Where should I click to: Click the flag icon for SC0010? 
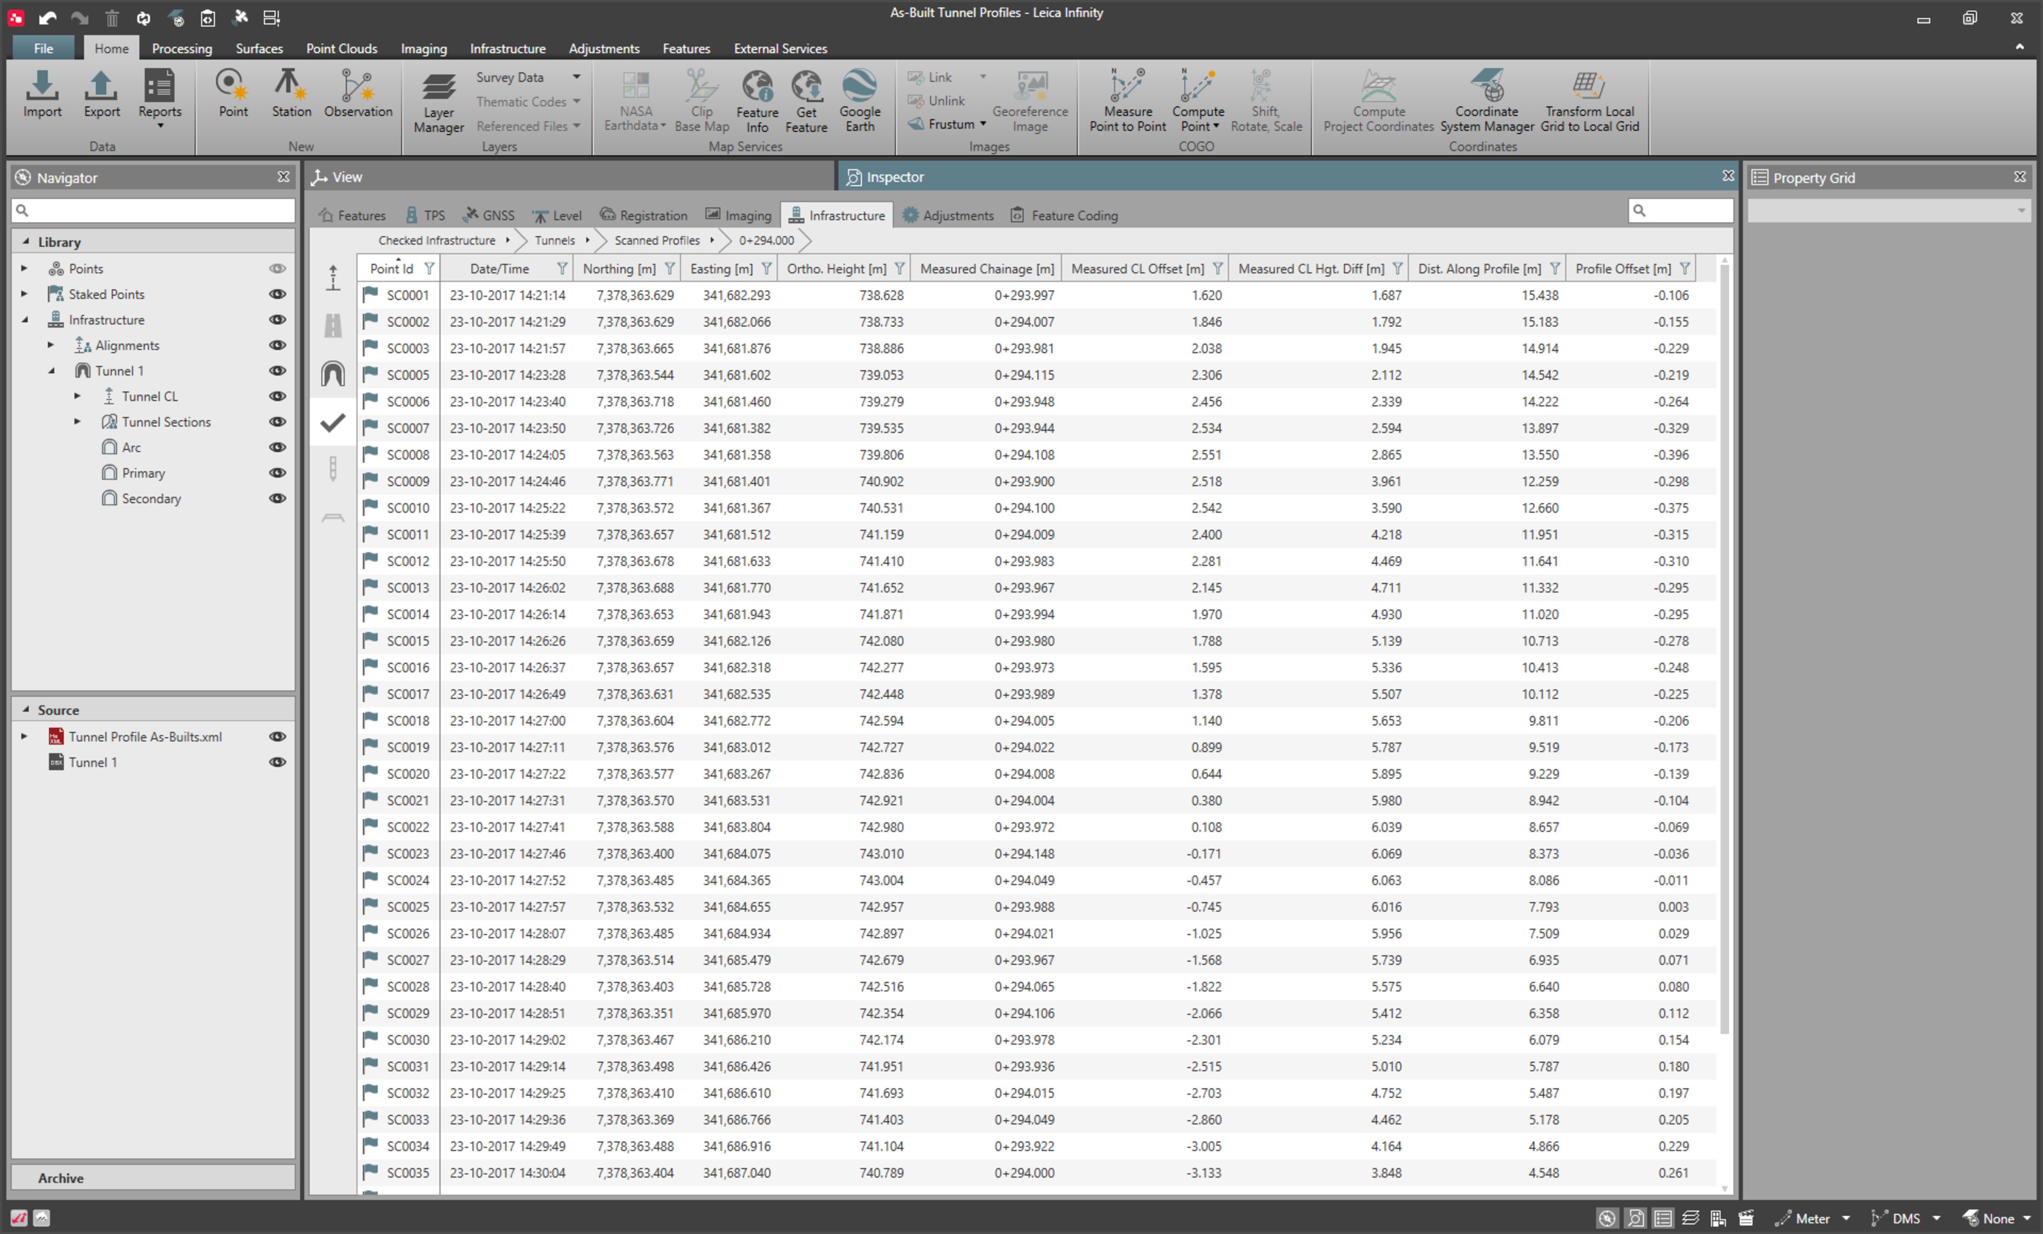click(x=370, y=507)
